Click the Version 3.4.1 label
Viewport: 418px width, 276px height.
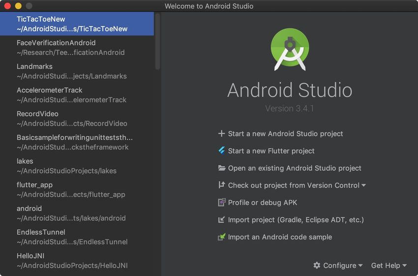pos(290,109)
